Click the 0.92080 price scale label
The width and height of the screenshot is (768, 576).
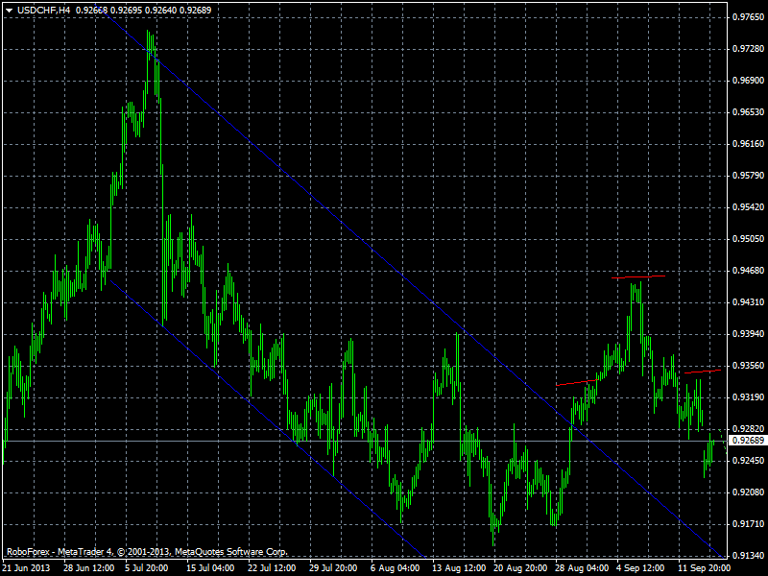click(748, 492)
